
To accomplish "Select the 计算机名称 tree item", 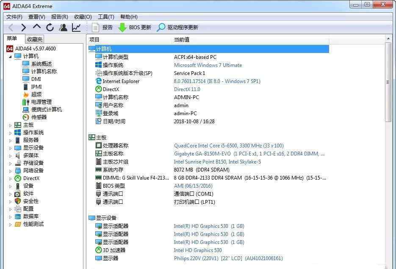I will click(x=44, y=72).
